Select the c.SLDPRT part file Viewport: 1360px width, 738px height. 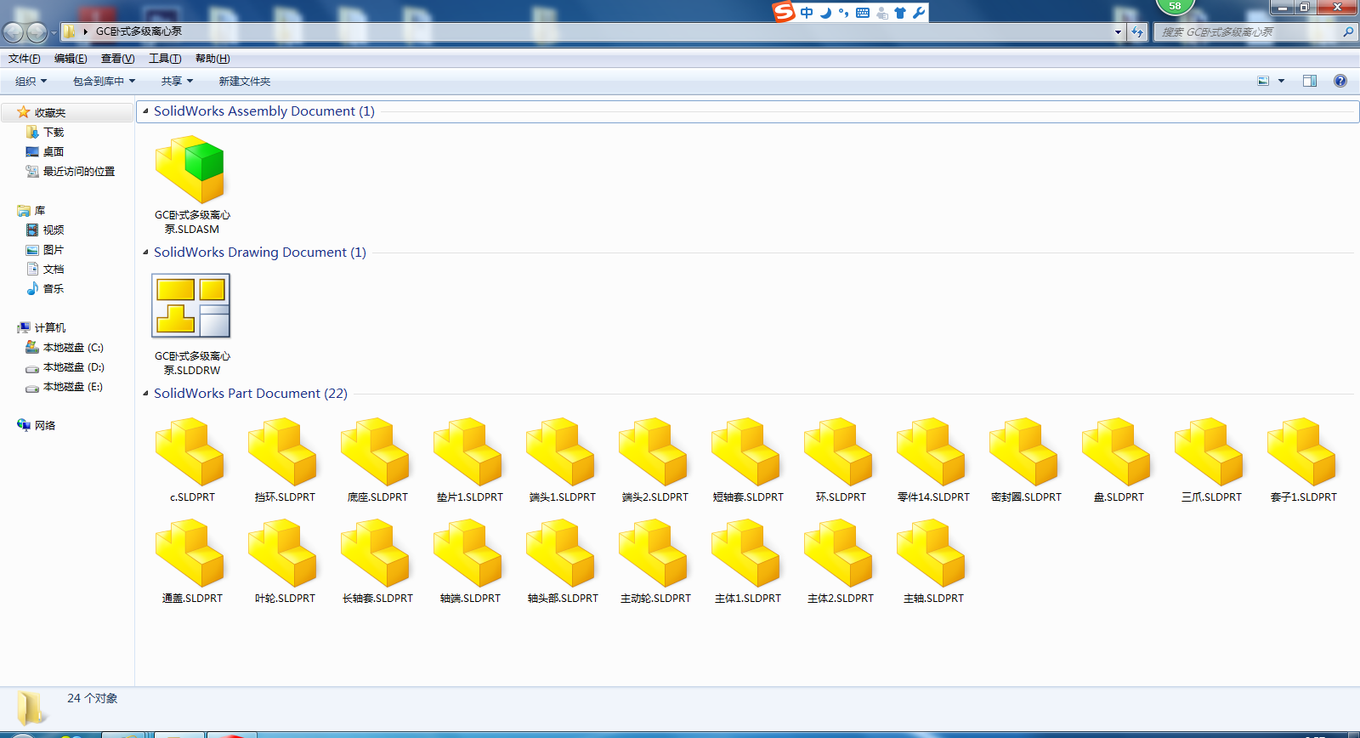[191, 460]
